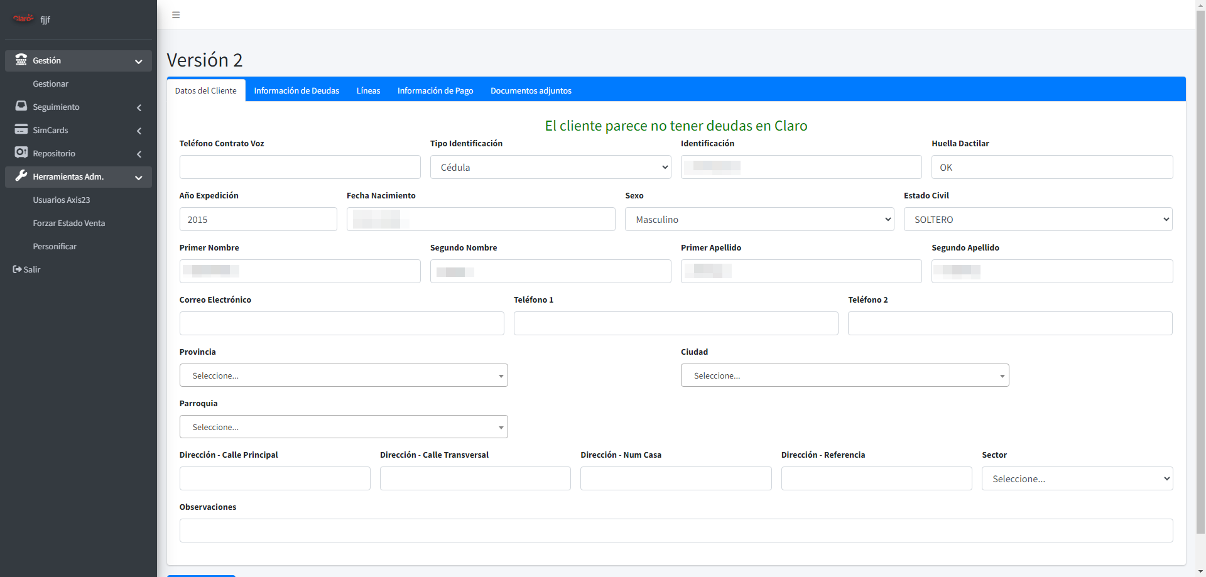Open Usuarios Axis23 link

(62, 200)
